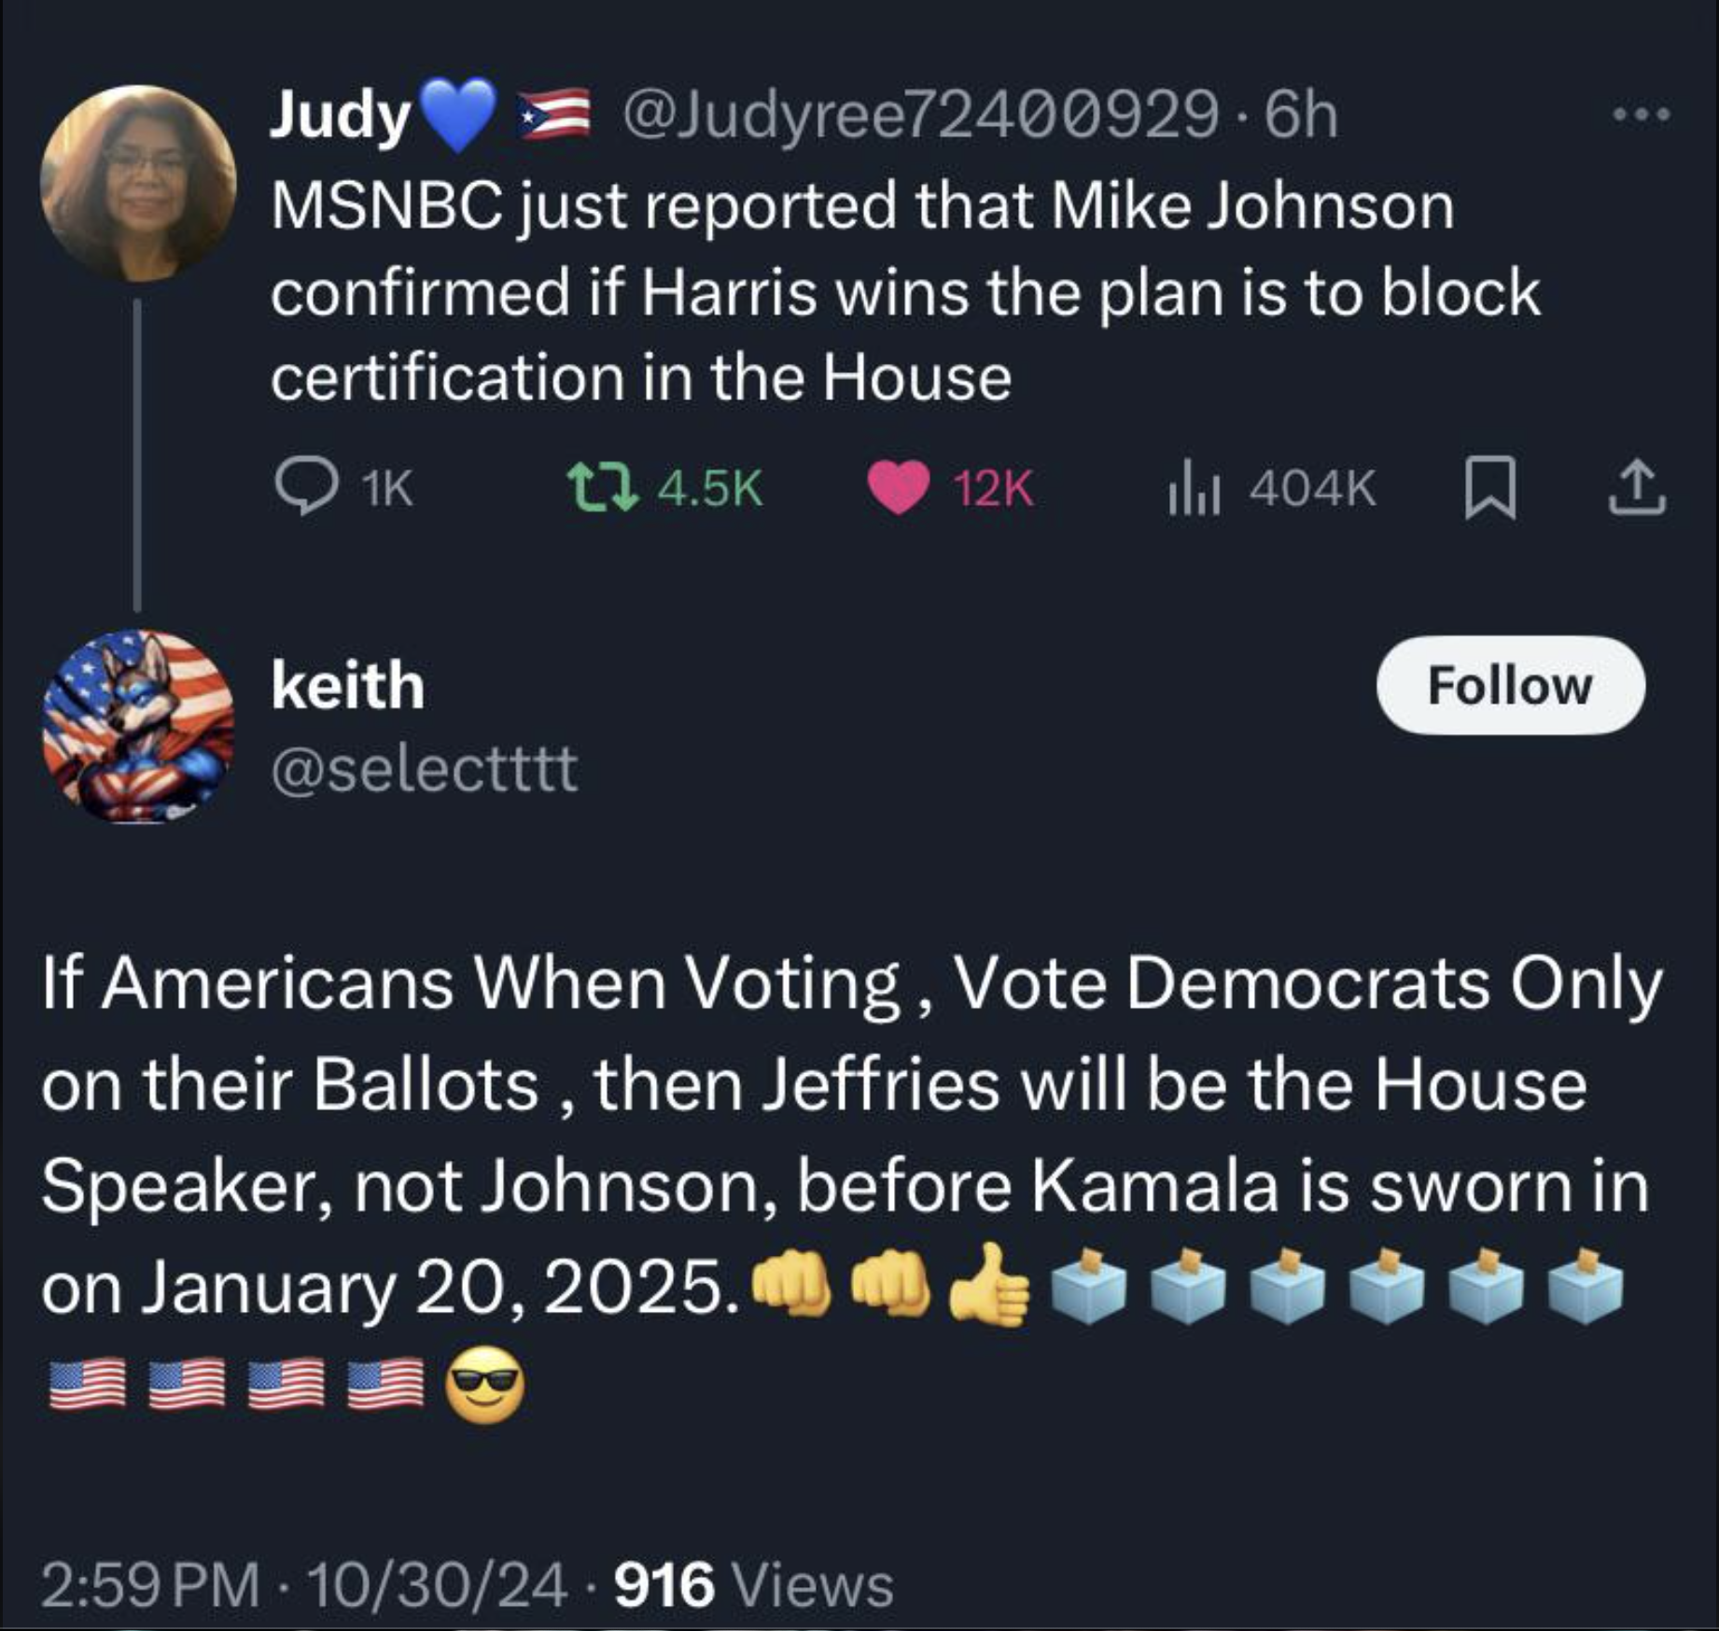Image resolution: width=1719 pixels, height=1631 pixels.
Task: Repost Judy's tweet via retweet icon
Action: click(x=603, y=487)
